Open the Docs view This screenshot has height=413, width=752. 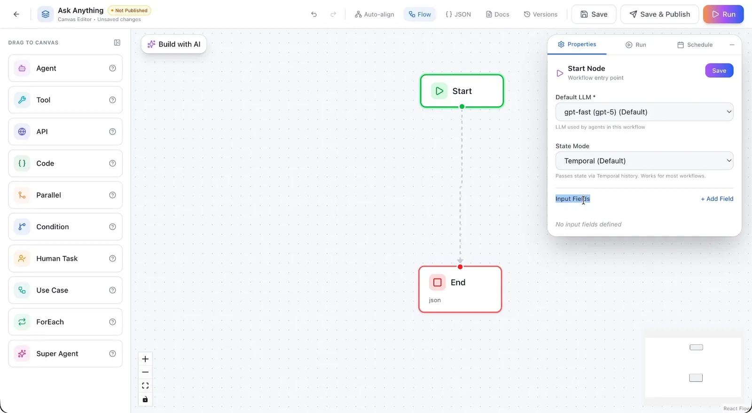tap(497, 14)
